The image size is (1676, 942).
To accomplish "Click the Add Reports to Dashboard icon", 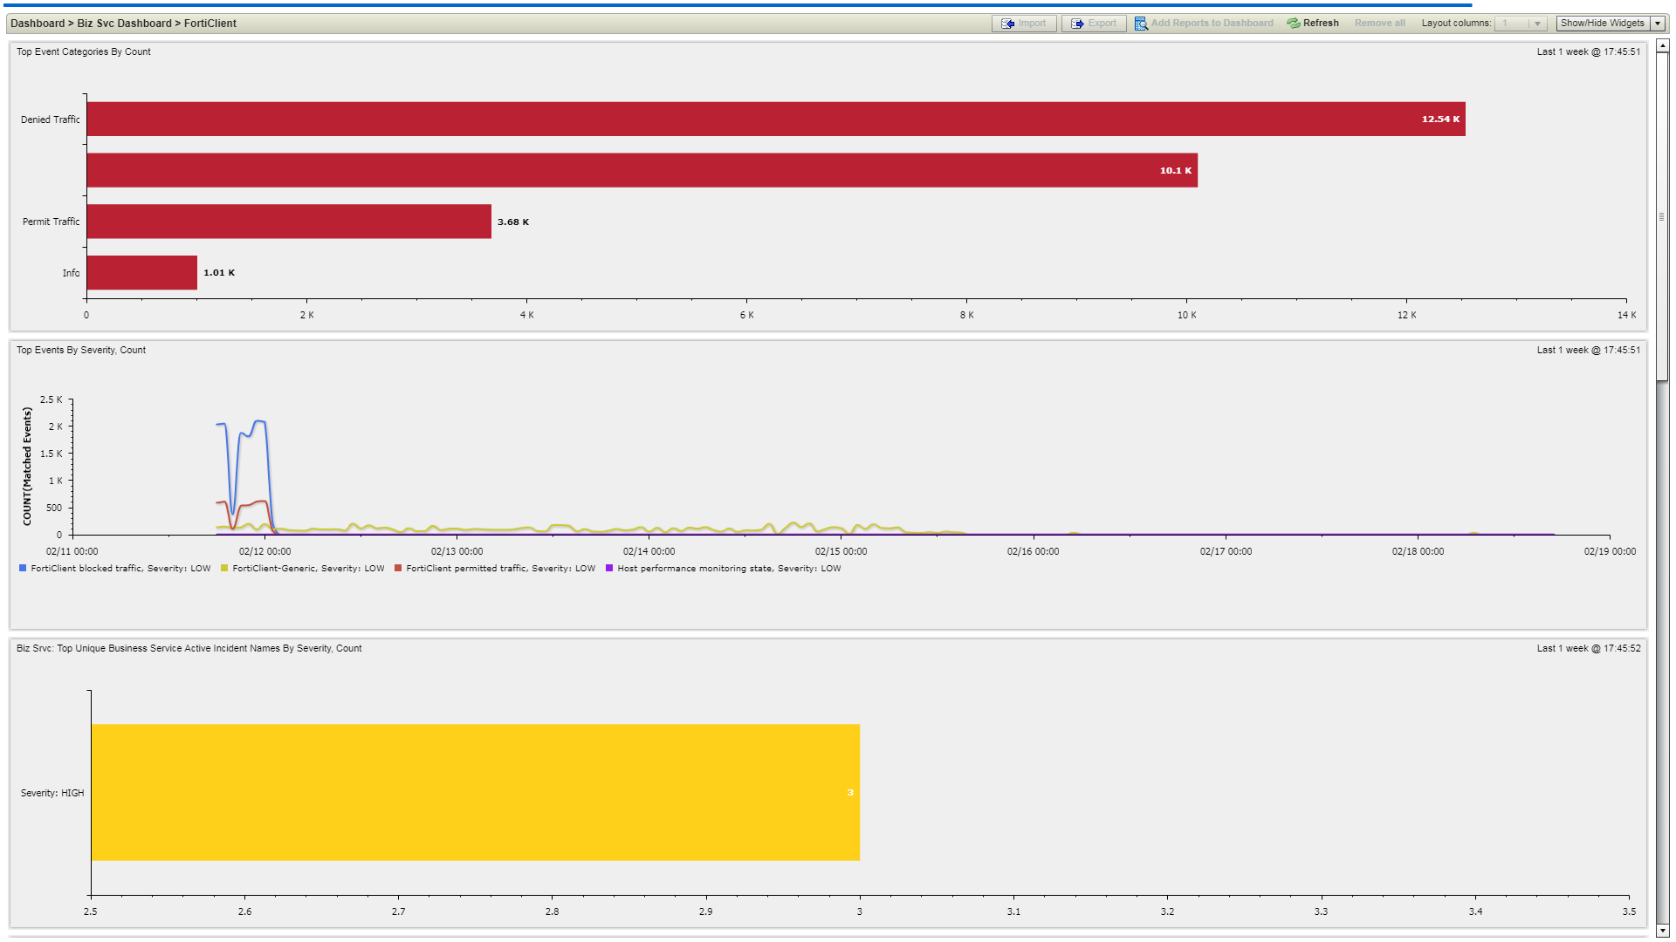I will 1141,24.
